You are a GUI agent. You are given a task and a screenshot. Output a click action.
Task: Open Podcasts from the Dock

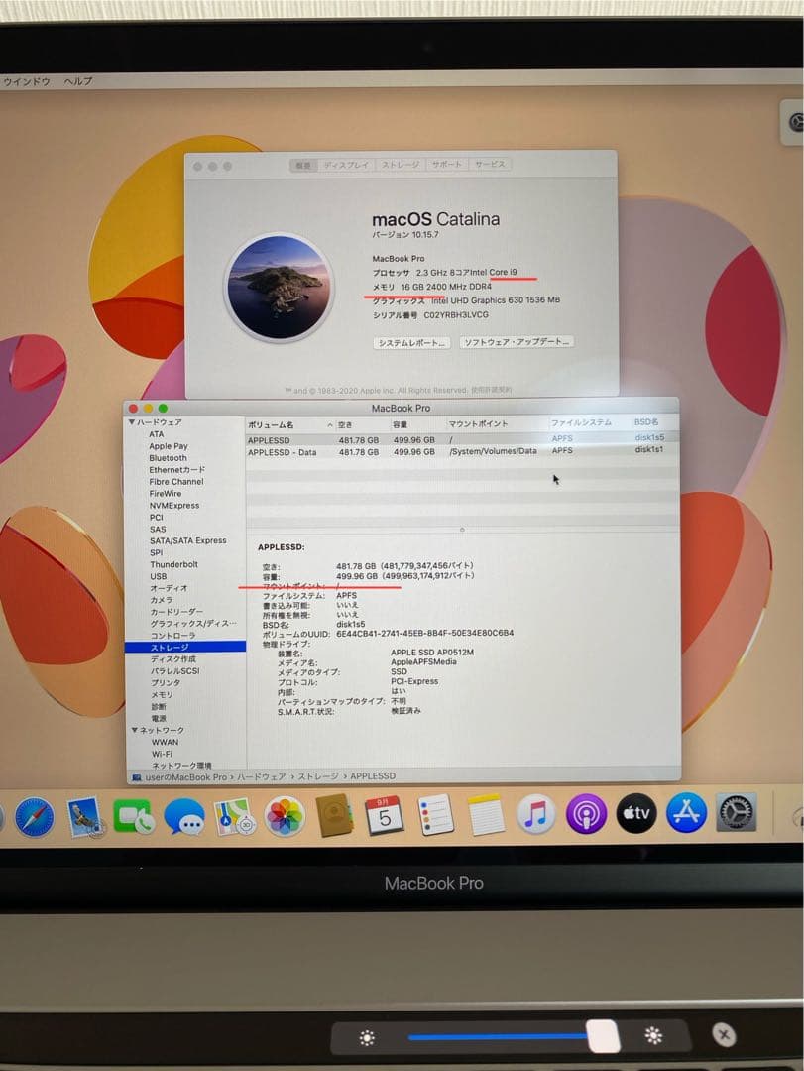pyautogui.click(x=584, y=815)
